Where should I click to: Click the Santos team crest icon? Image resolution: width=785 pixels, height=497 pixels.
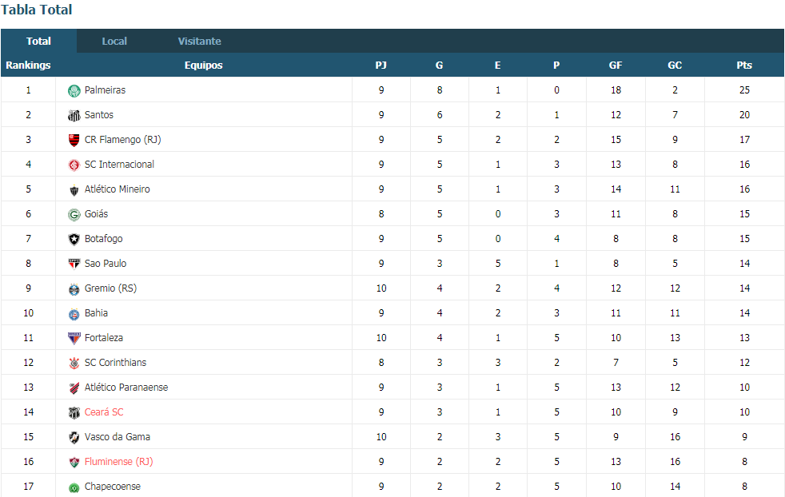coord(74,116)
